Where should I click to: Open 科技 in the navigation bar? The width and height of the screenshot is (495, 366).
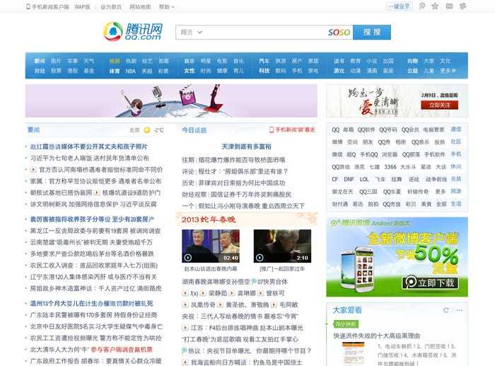264,71
